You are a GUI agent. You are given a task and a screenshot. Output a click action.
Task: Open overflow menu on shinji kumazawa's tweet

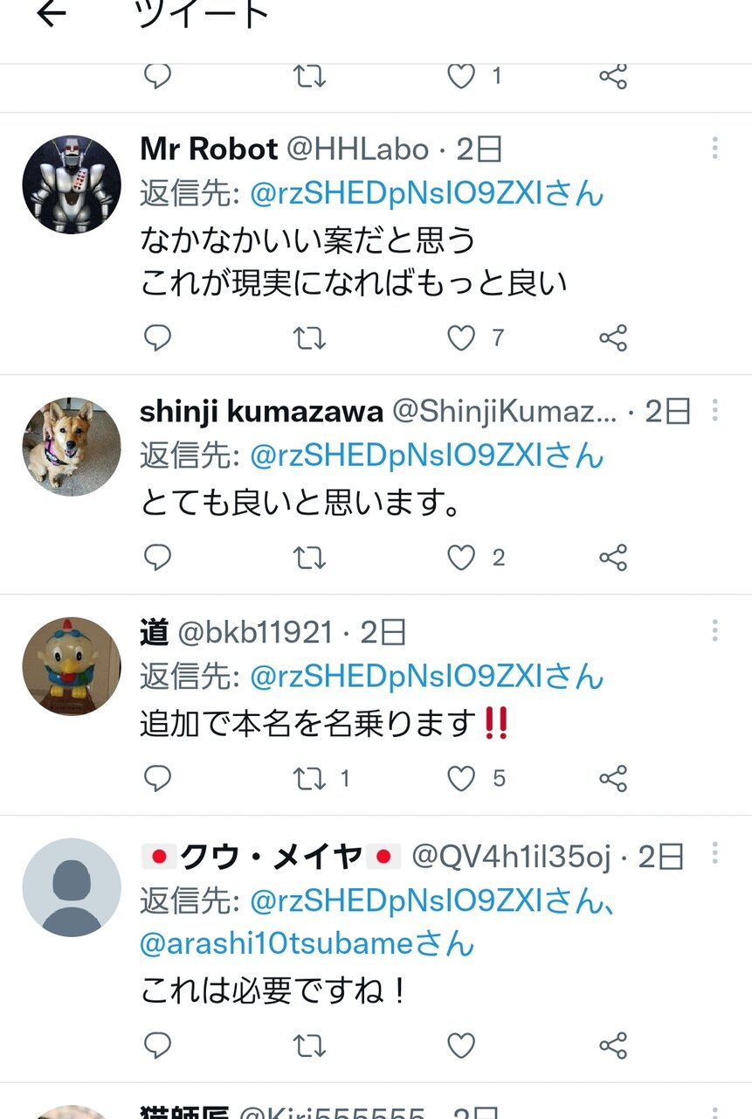coord(714,410)
